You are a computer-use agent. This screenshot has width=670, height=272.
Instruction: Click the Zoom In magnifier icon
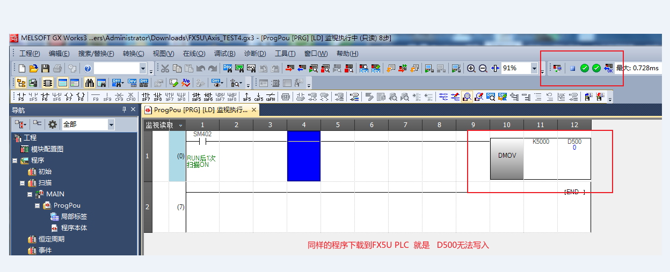click(x=471, y=68)
